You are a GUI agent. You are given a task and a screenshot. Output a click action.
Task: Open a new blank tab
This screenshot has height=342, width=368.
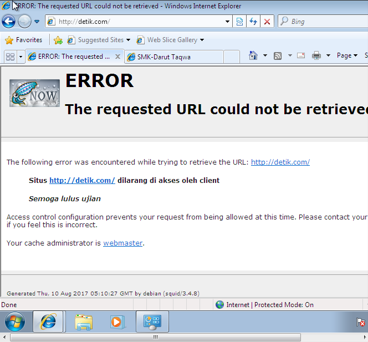coord(232,57)
